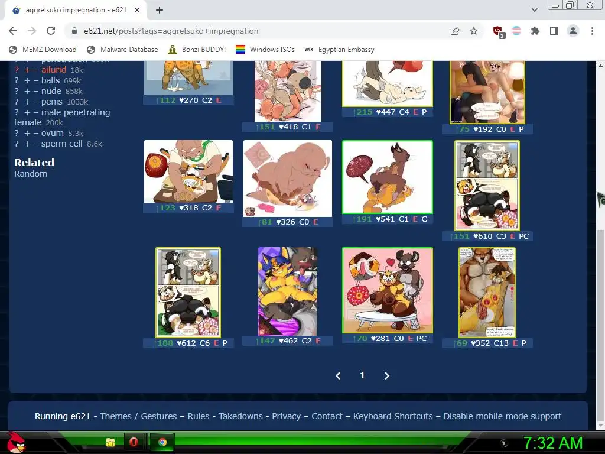This screenshot has height=454, width=605.
Task: Open Malware Database bookmark
Action: click(123, 50)
